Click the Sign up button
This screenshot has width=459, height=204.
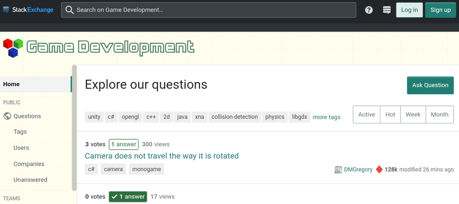click(441, 10)
